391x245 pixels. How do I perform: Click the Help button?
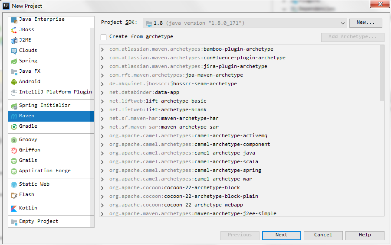click(x=365, y=235)
